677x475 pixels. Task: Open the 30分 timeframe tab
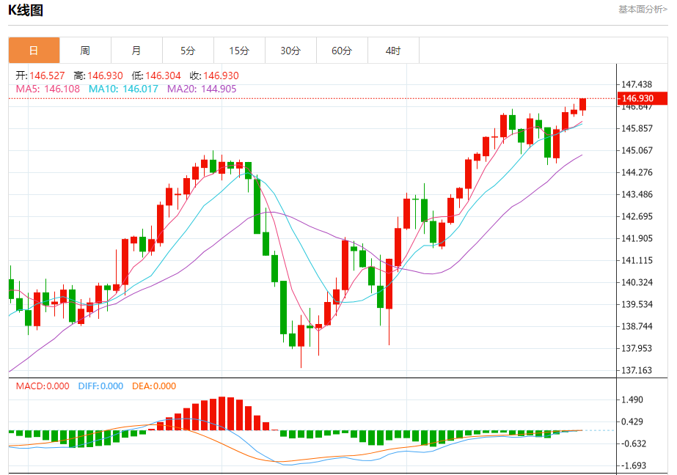[291, 51]
